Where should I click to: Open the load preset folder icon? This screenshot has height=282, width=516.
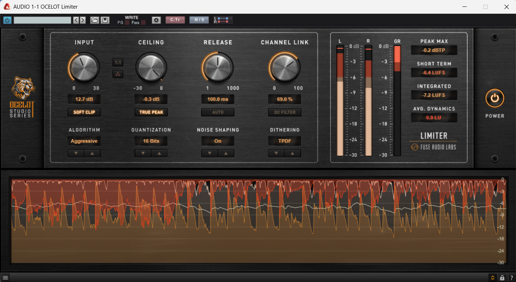tap(95, 20)
